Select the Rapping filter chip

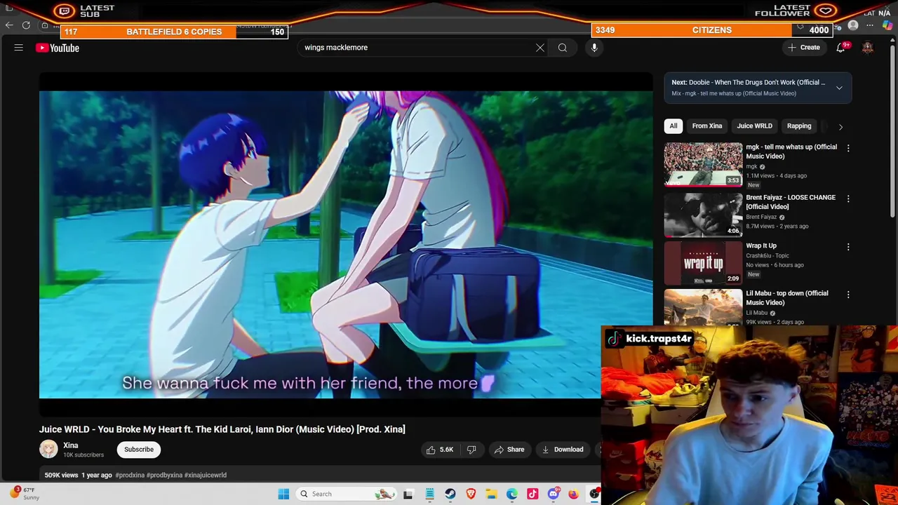tap(799, 126)
